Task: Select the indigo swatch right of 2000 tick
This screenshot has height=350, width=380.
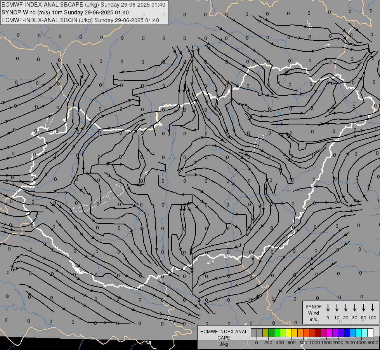Action: click(342, 332)
